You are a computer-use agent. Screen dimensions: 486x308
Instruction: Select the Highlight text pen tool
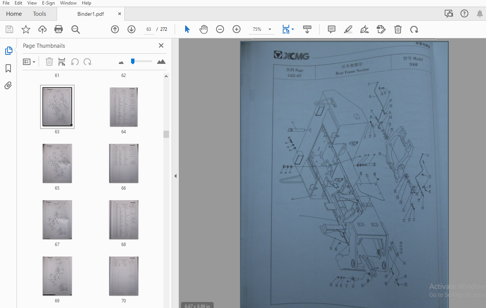coord(348,29)
